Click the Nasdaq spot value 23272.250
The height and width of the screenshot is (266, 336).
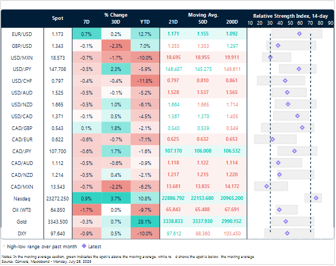(58, 198)
